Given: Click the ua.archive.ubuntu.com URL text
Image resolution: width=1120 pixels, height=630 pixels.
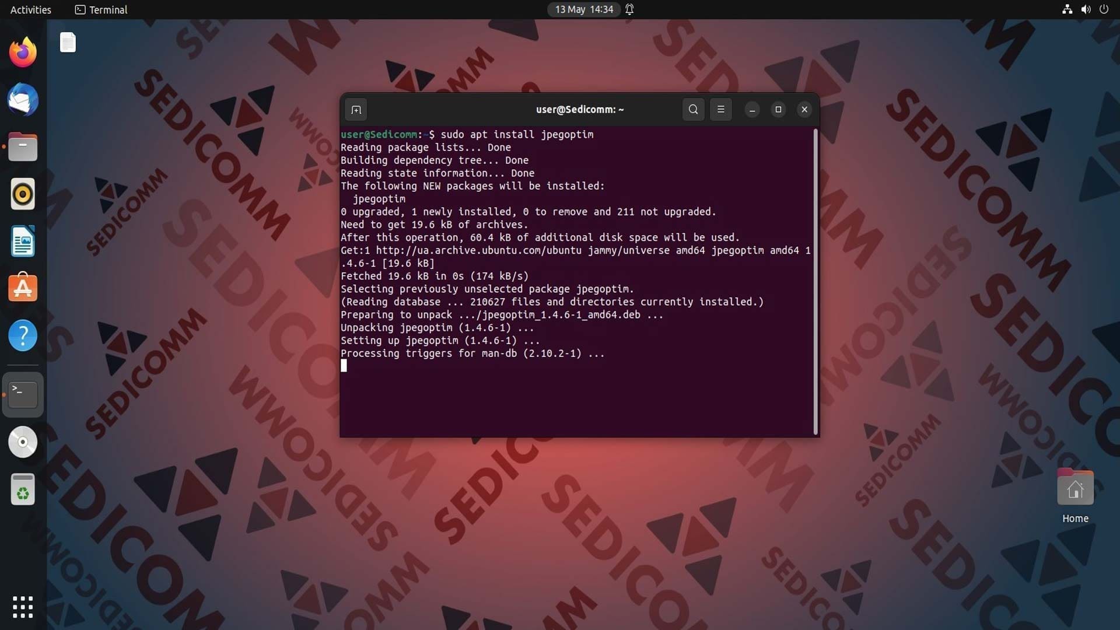Looking at the screenshot, I should (x=478, y=250).
